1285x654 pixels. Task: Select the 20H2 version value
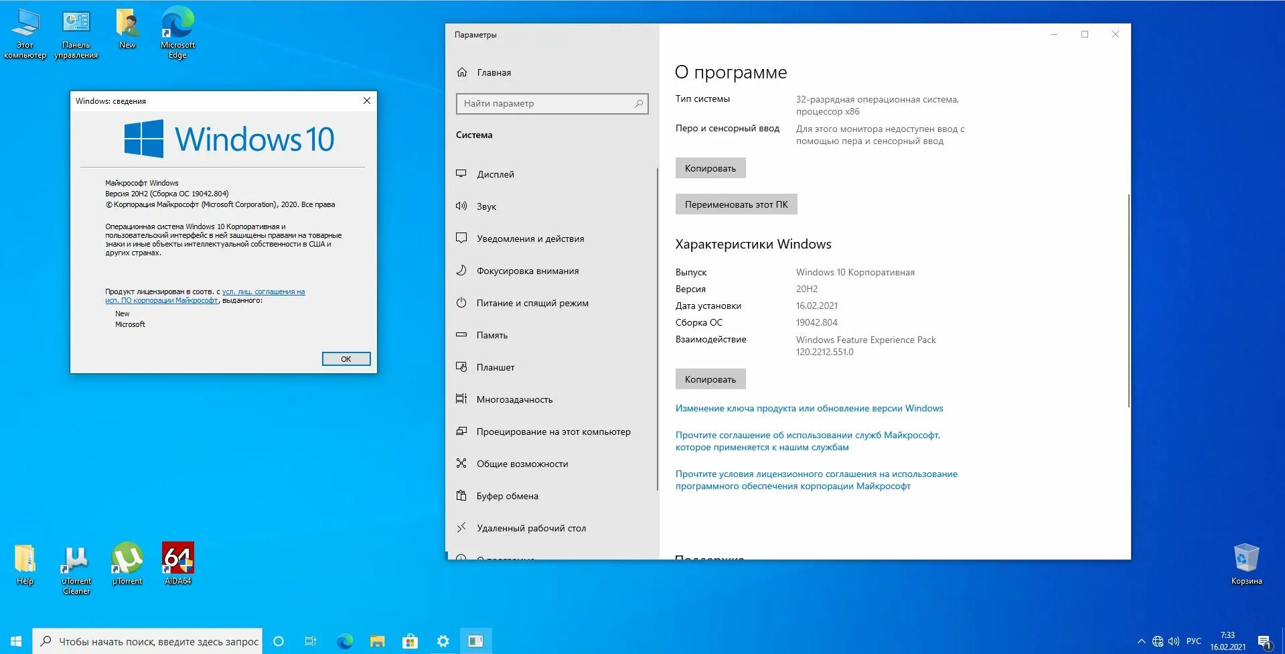807,289
